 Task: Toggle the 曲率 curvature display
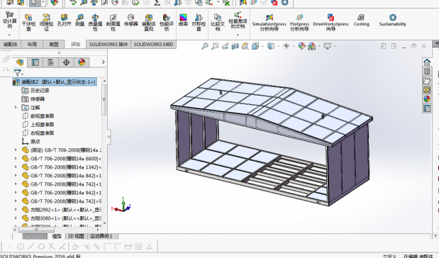[183, 20]
